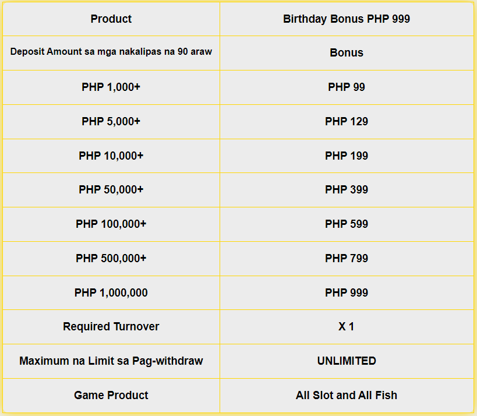Click the PHP 99 bonus cell
The image size is (477, 416).
tap(347, 87)
